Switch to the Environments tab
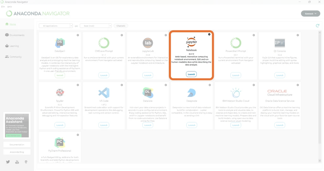This screenshot has height=171, width=324. [x=15, y=35]
